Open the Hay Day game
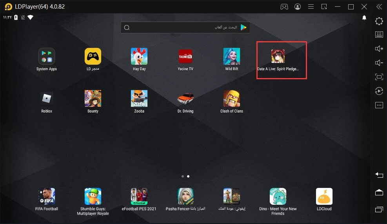 pos(139,56)
